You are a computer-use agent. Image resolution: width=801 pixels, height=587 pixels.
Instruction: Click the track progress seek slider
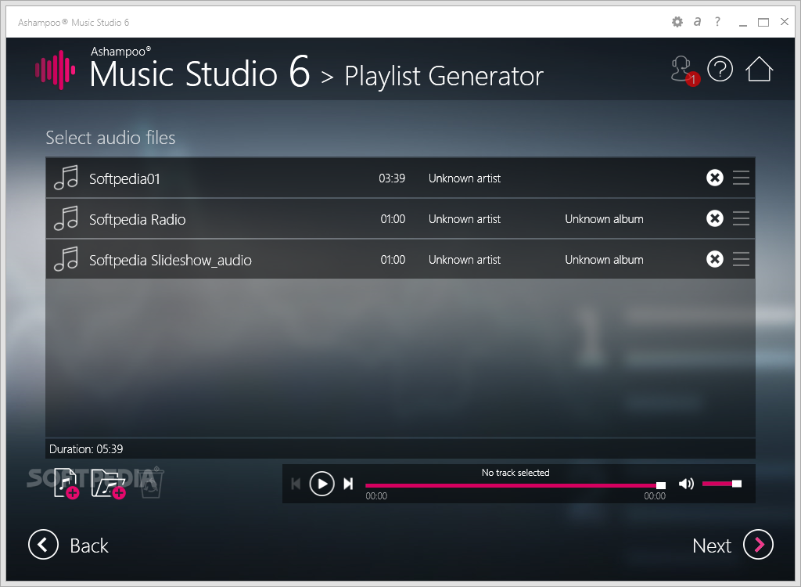(x=515, y=485)
